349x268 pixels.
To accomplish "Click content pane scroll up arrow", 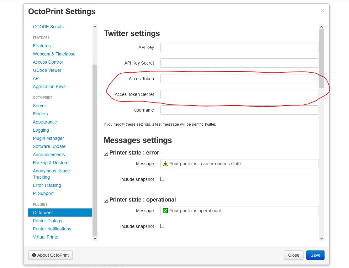I will [321, 27].
